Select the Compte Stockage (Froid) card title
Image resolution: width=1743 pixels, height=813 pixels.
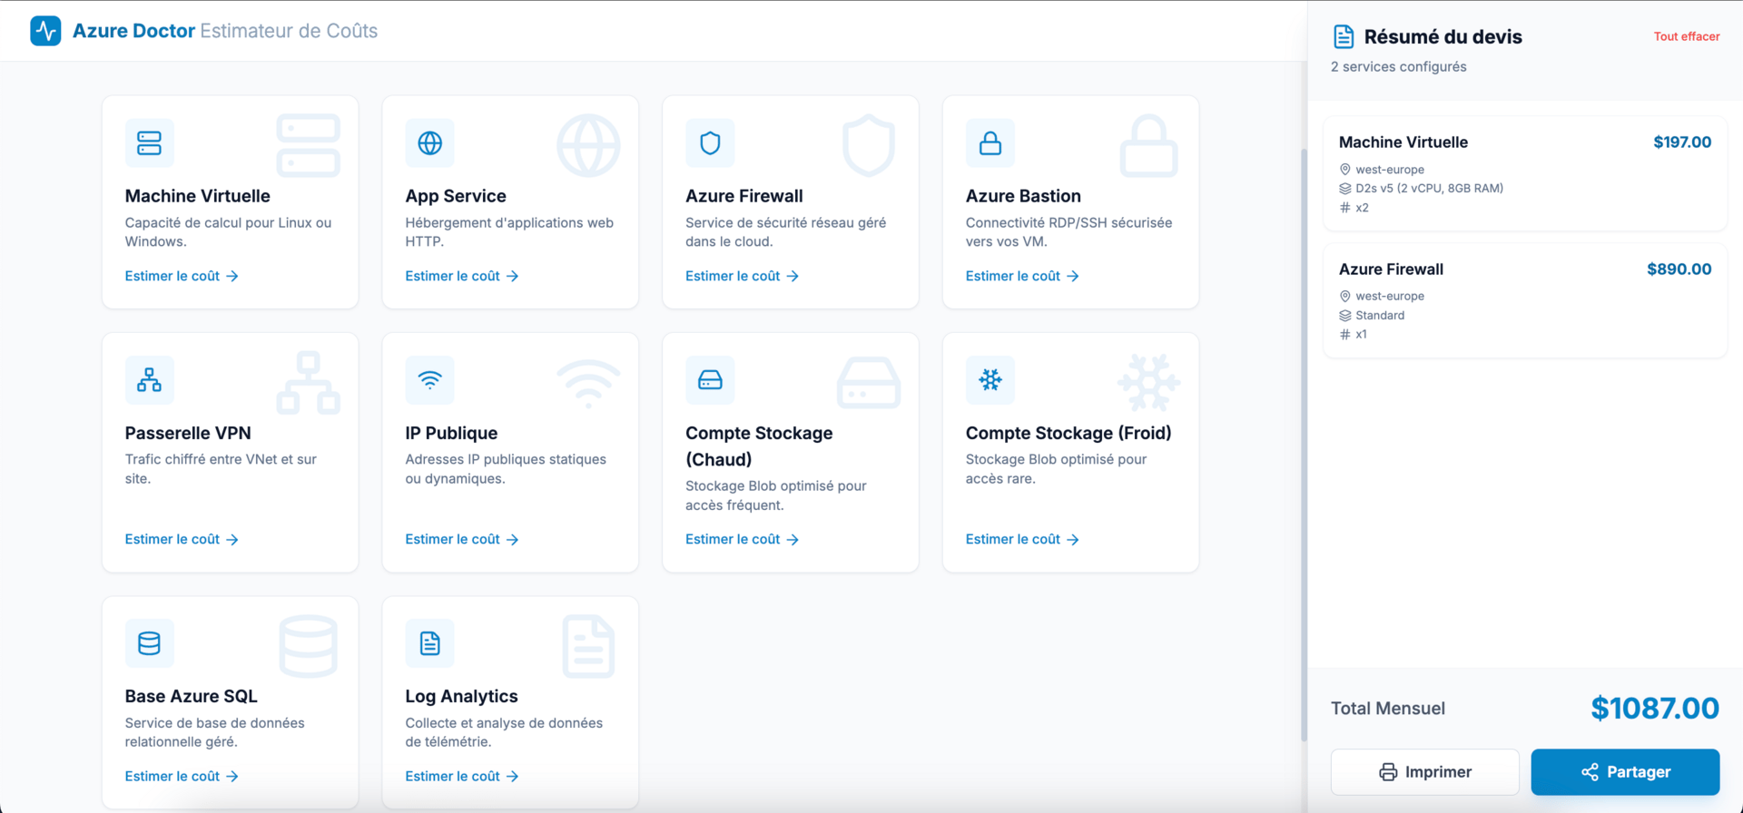1068,434
